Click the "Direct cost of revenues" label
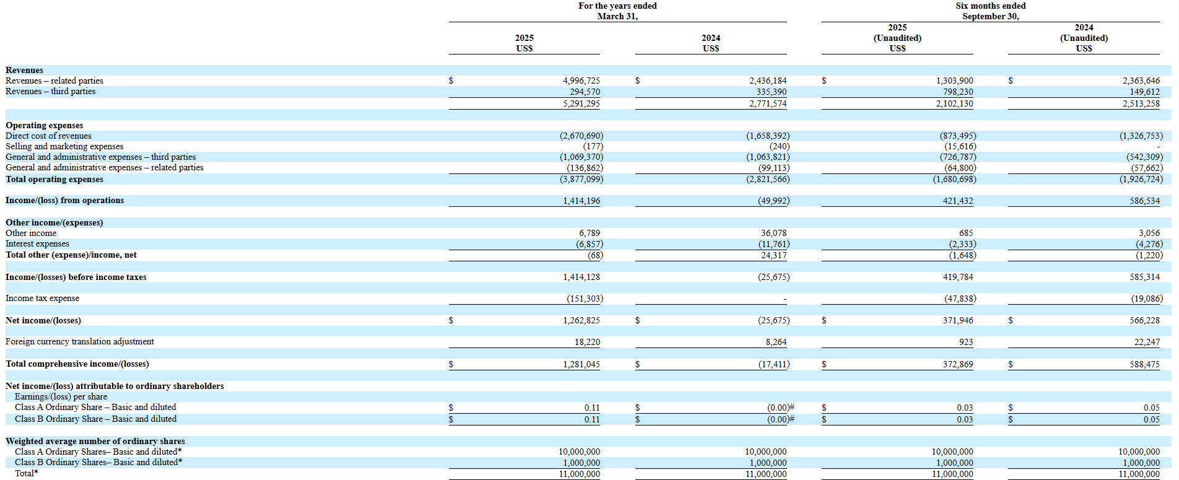This screenshot has height=480, width=1179. [x=48, y=136]
